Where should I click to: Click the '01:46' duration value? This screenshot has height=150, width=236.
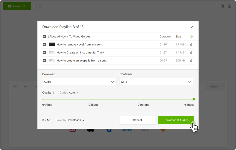coord(163,44)
